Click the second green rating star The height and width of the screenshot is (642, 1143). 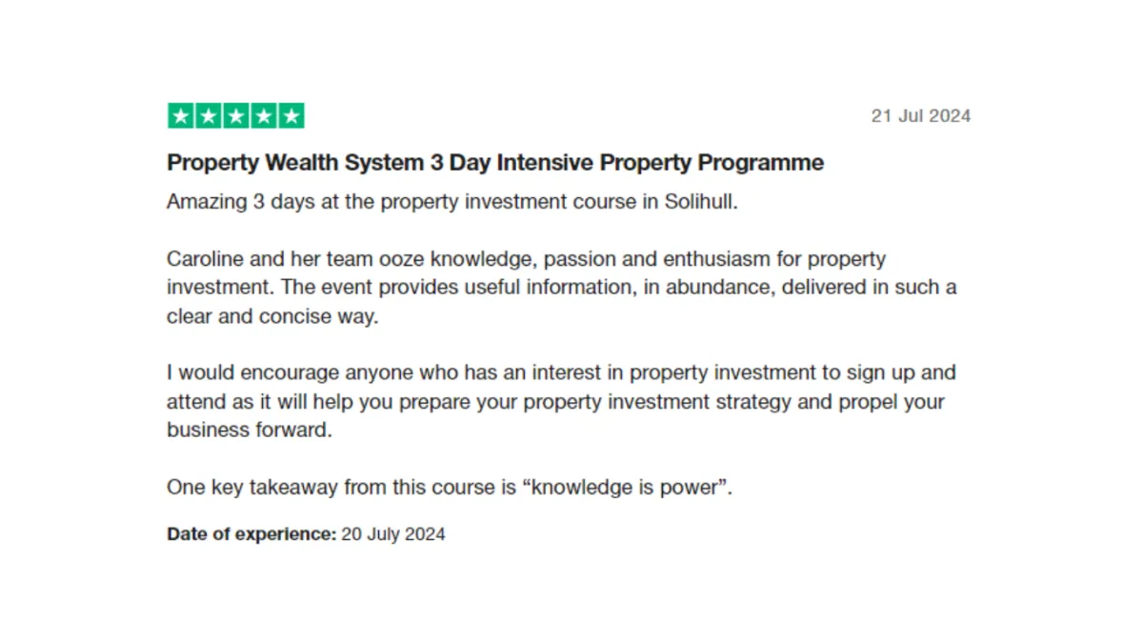[209, 116]
